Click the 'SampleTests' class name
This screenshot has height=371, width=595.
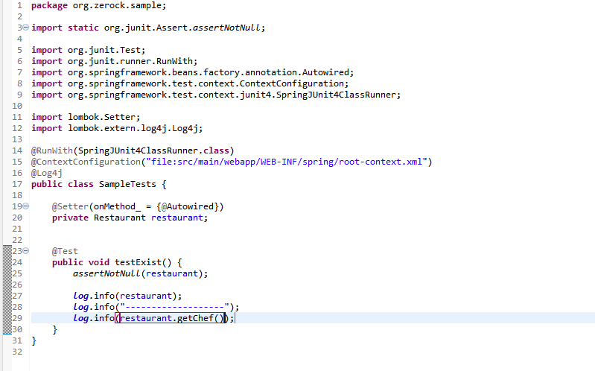pyautogui.click(x=127, y=184)
